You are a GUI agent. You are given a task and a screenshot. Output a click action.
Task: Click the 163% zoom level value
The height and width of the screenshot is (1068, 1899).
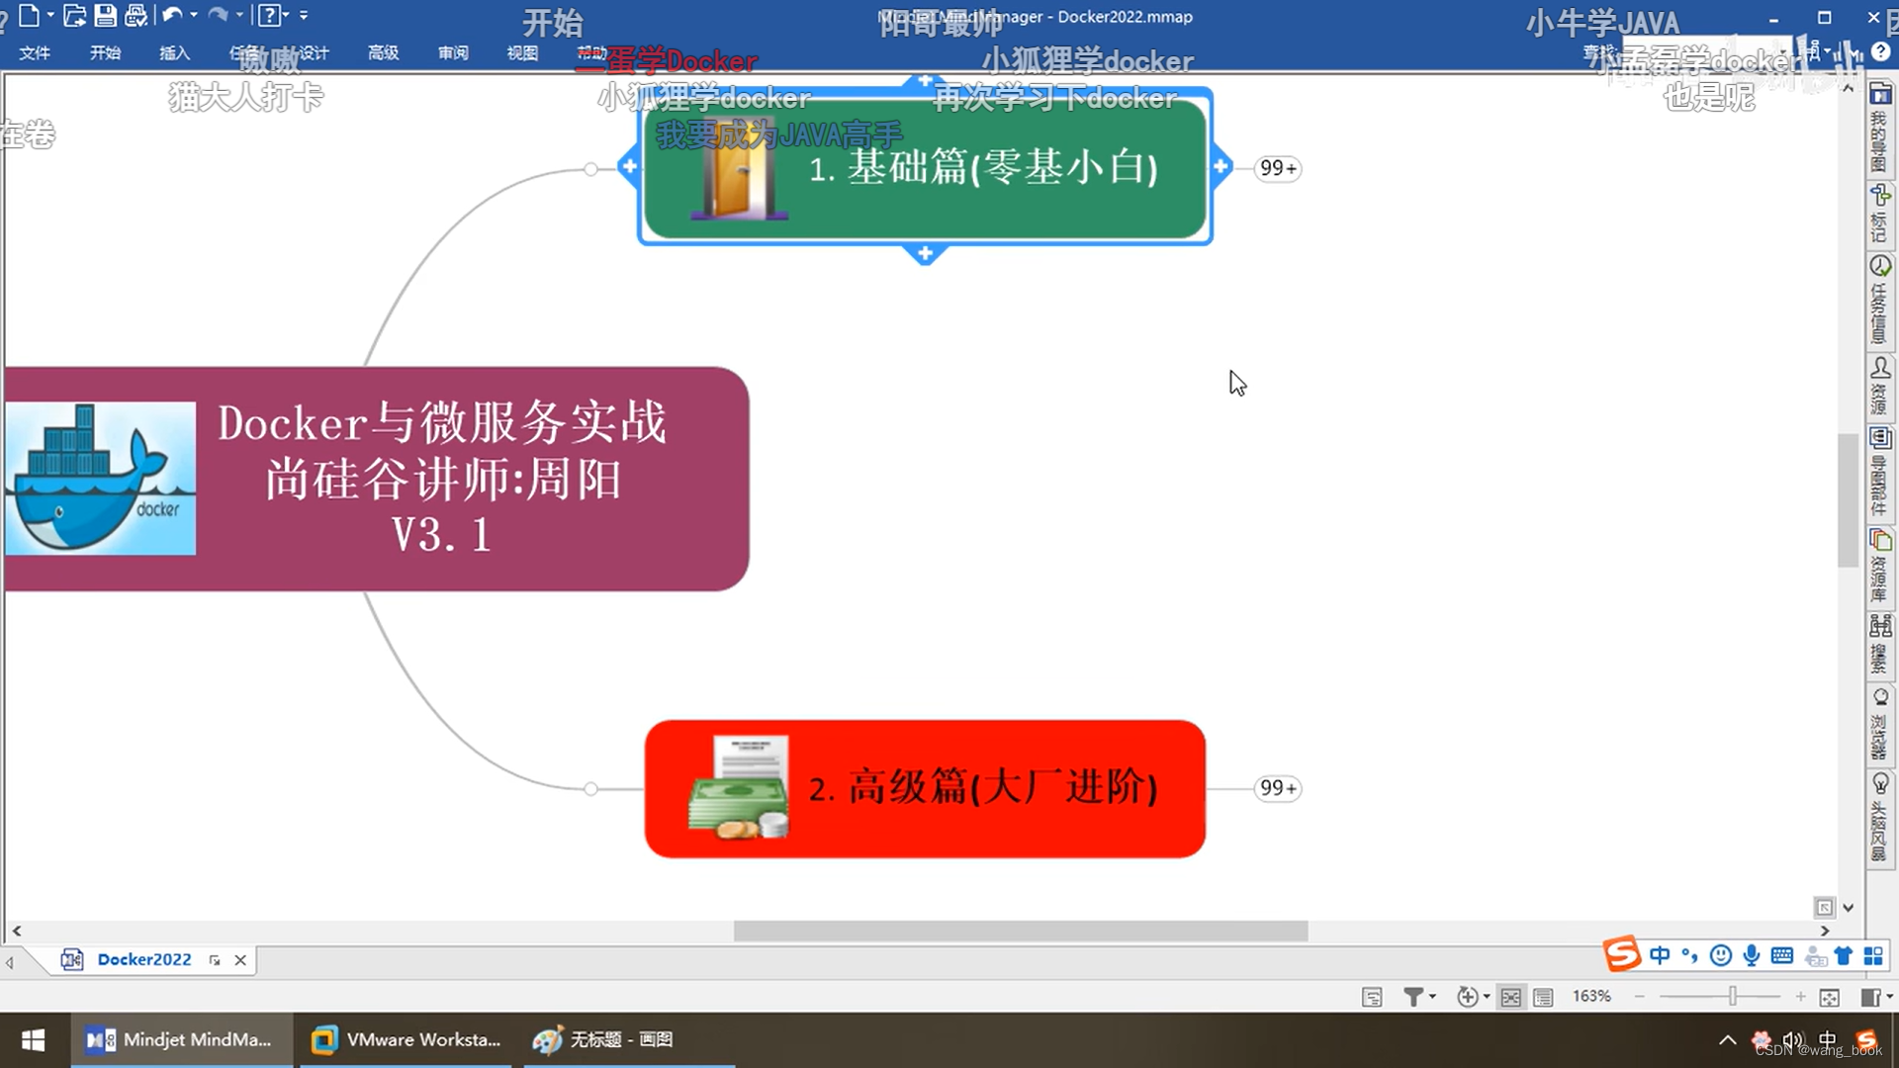click(1591, 996)
